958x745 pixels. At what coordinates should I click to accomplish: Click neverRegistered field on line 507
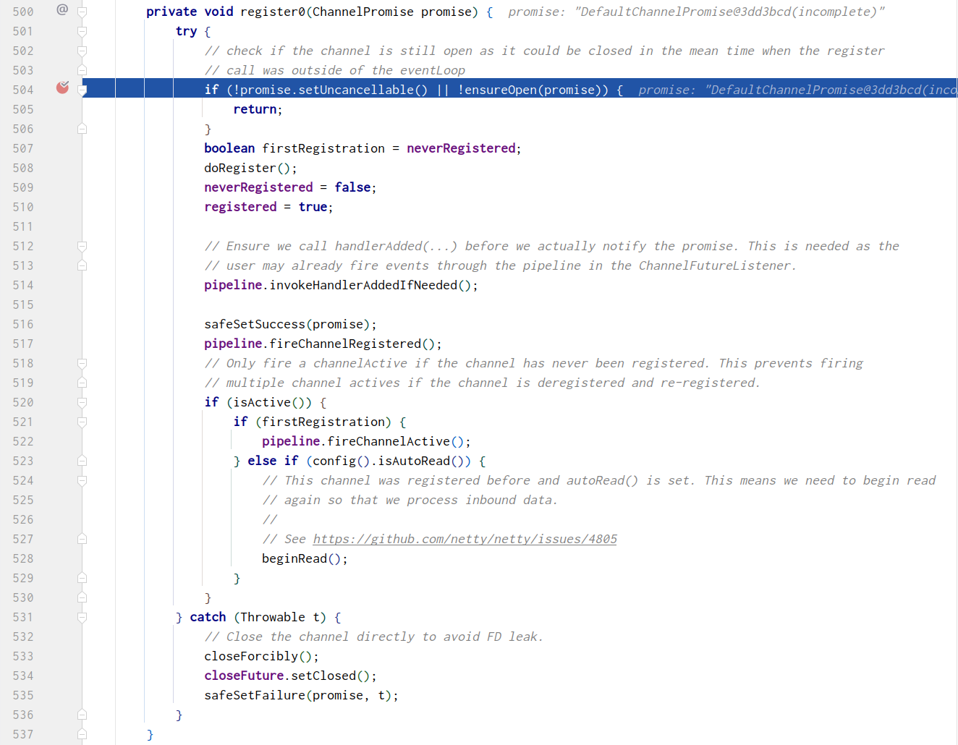pyautogui.click(x=461, y=148)
